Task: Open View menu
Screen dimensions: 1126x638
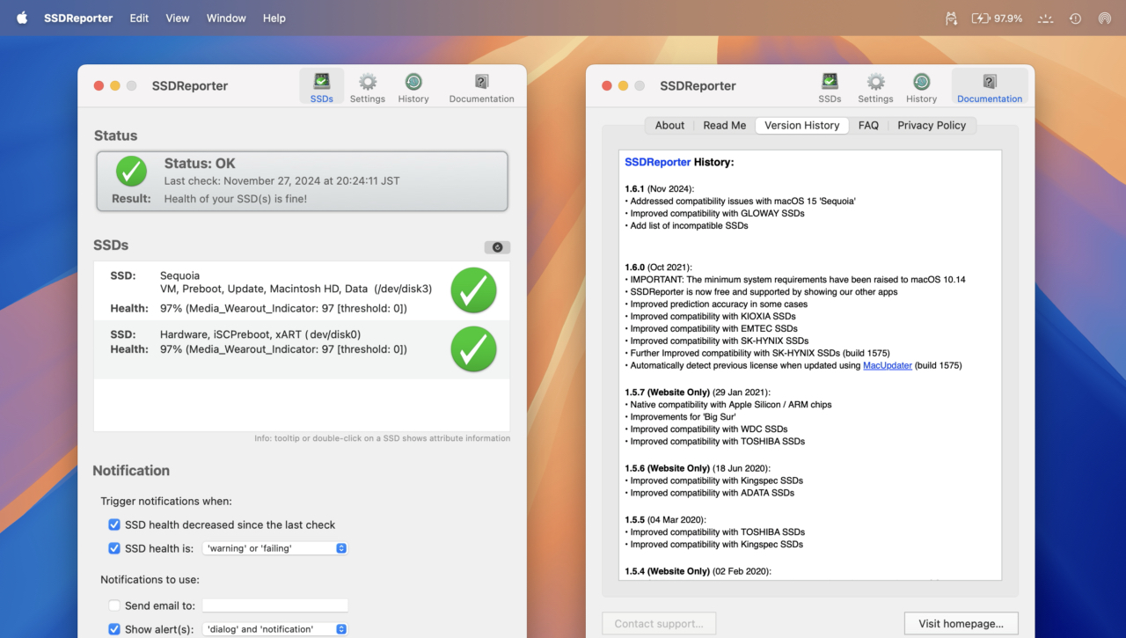Action: click(178, 18)
